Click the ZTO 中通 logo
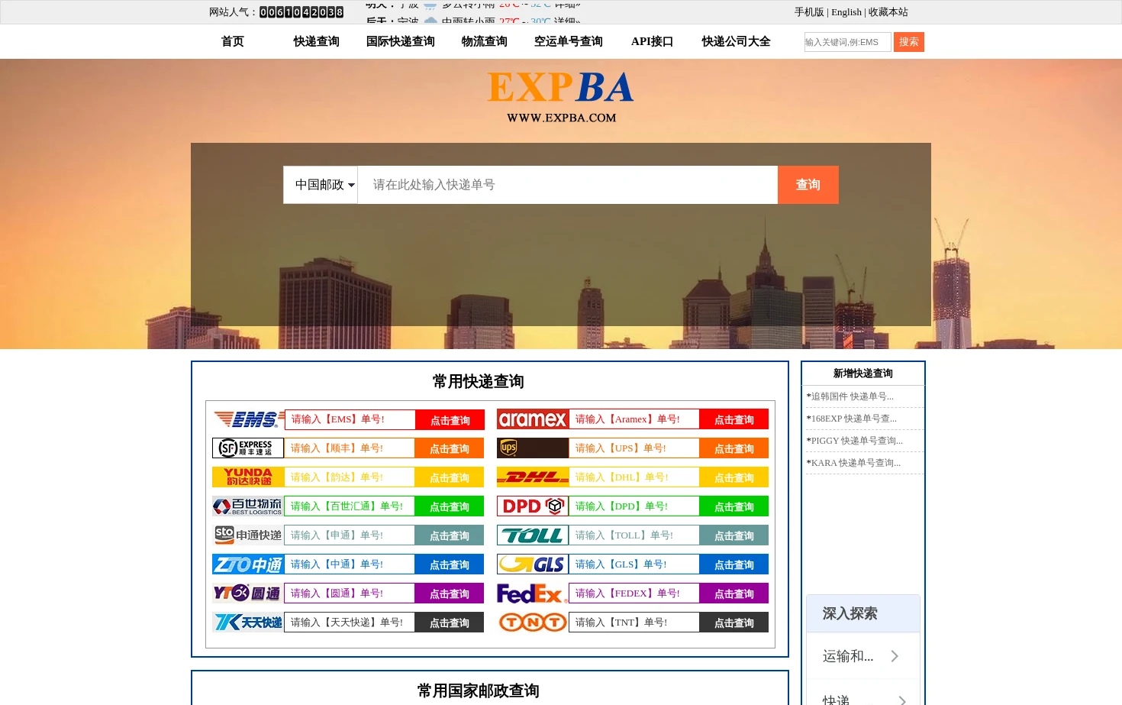1122x705 pixels. pyautogui.click(x=248, y=564)
